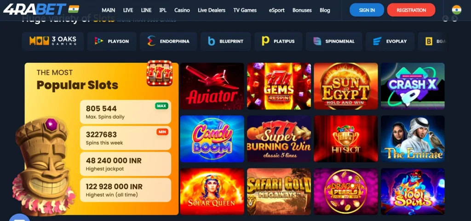Open the India flag language selector
471x221 pixels.
click(x=457, y=10)
